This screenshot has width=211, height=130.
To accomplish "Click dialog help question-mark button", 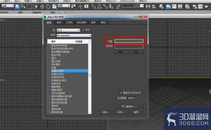I will (x=136, y=16).
